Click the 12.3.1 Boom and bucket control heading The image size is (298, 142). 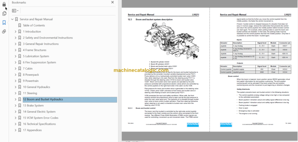142,108
